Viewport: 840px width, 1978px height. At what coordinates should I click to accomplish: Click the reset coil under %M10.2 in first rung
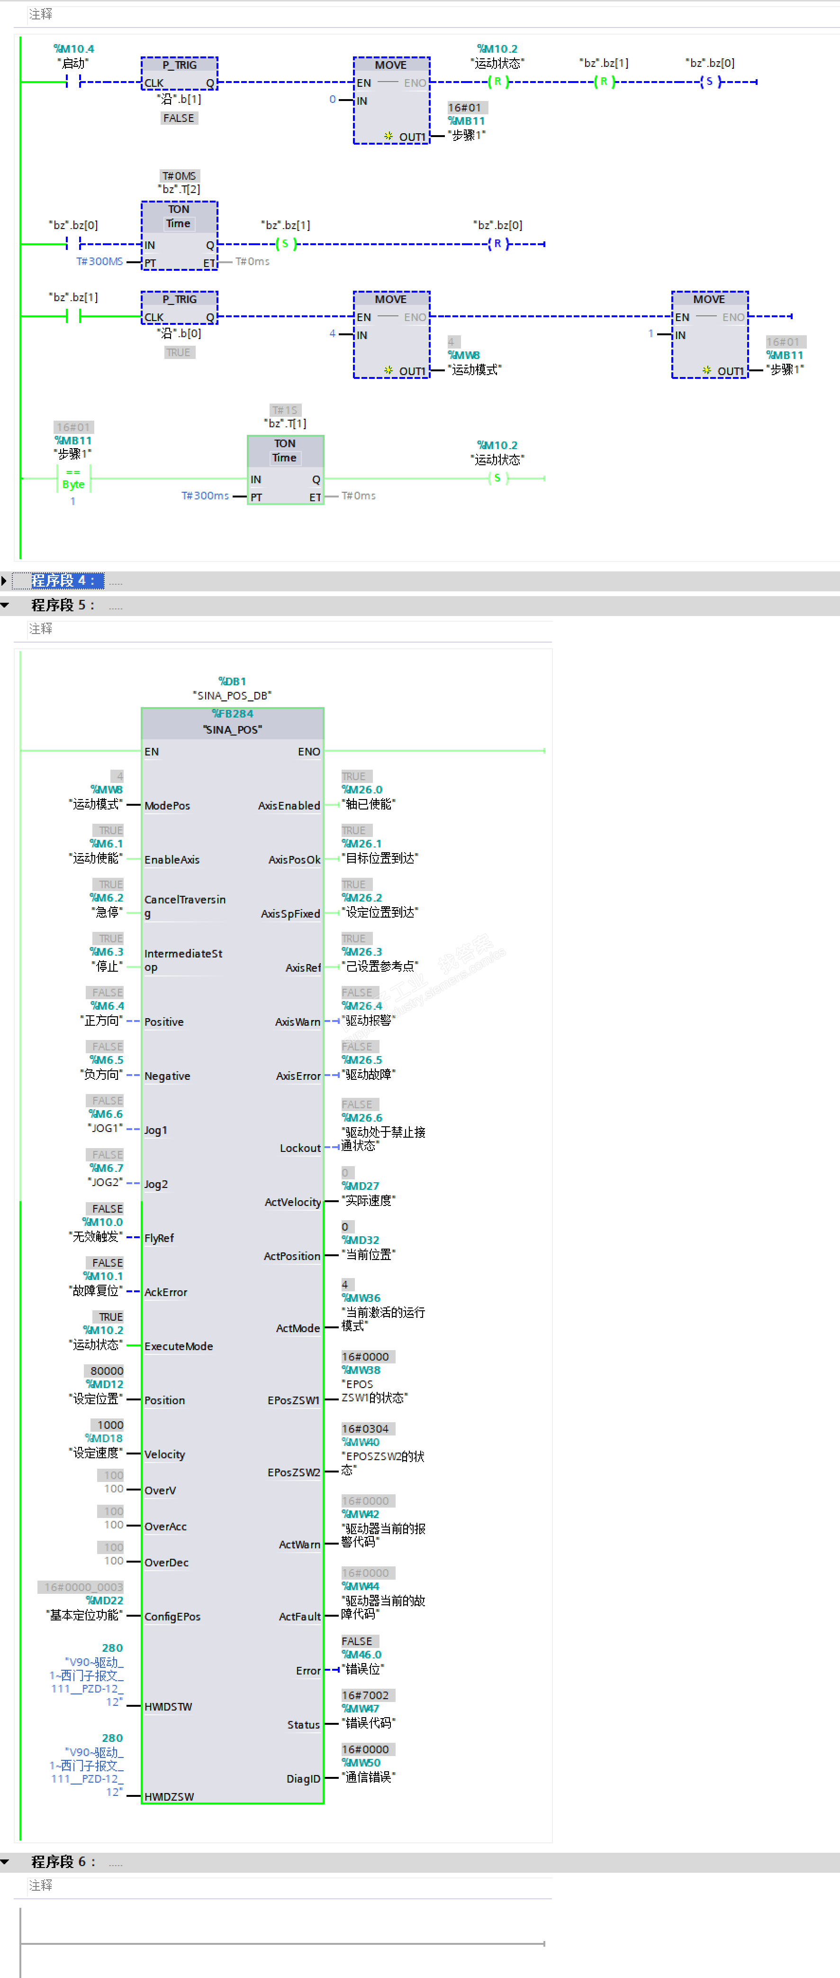pyautogui.click(x=497, y=82)
